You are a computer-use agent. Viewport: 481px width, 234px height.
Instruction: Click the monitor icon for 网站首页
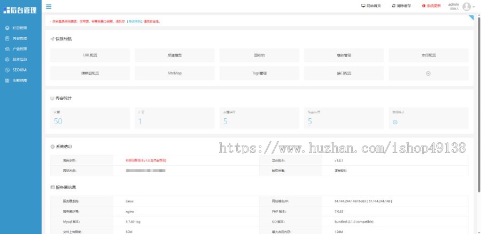pyautogui.click(x=363, y=6)
